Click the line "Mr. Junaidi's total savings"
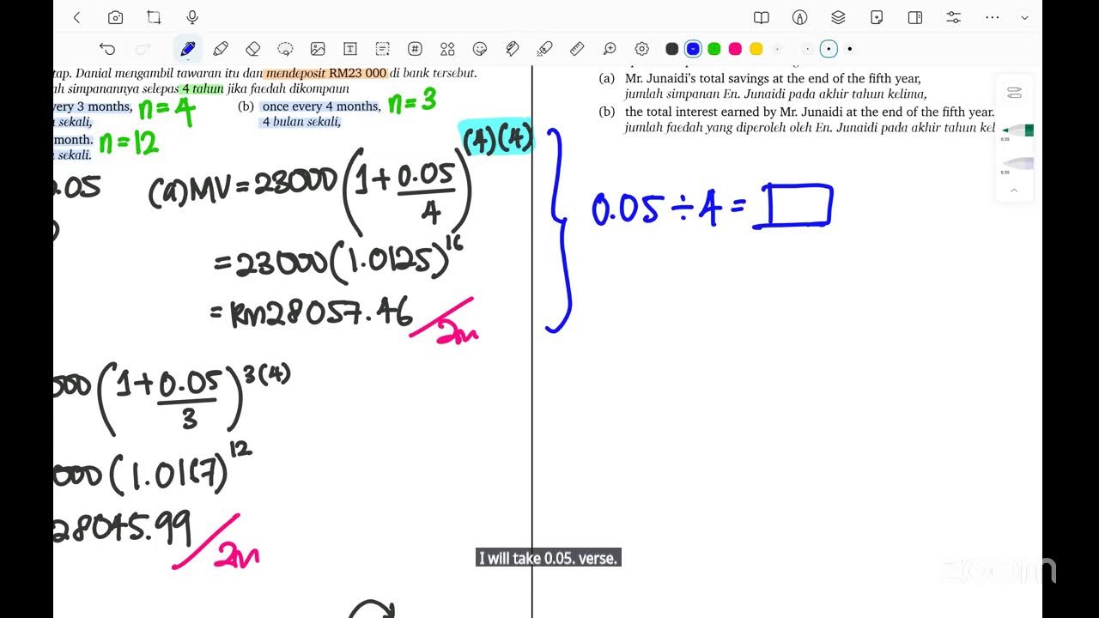This screenshot has width=1099, height=618. click(x=773, y=78)
